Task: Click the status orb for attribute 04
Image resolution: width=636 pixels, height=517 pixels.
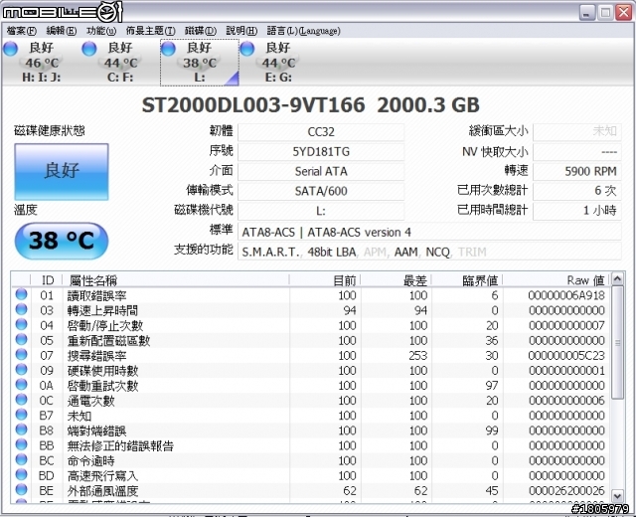Action: click(x=21, y=325)
